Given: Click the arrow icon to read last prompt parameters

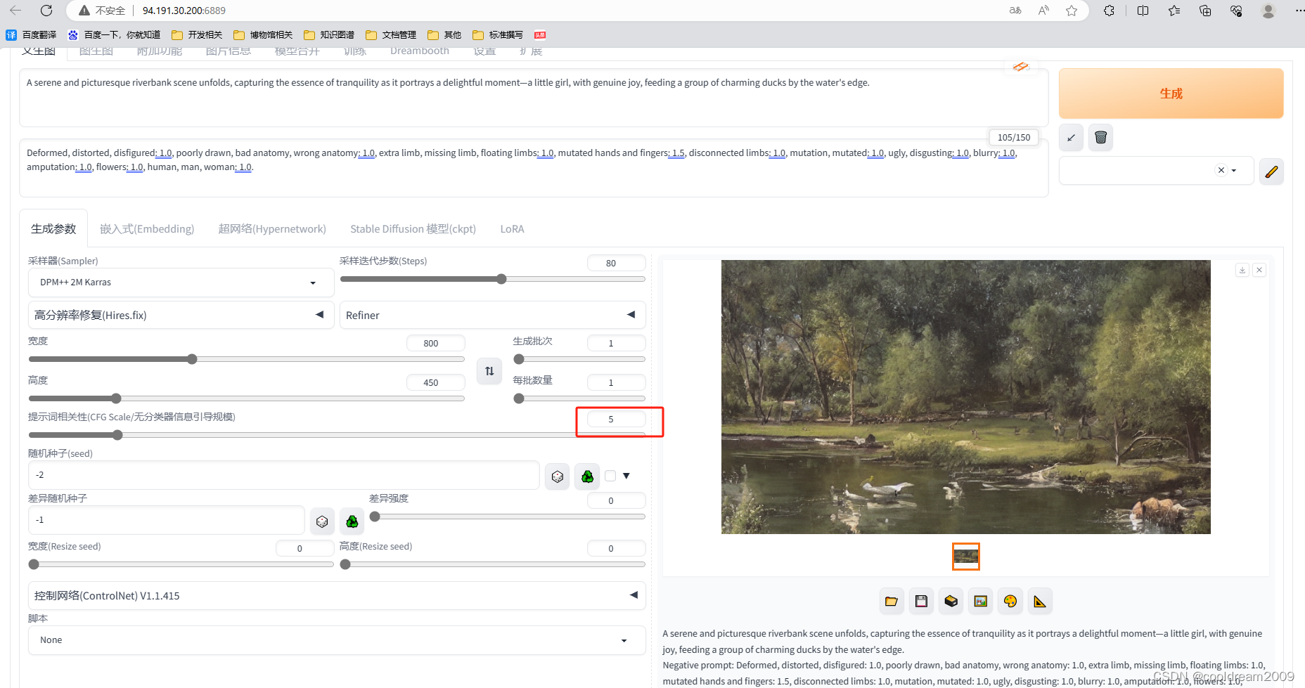Looking at the screenshot, I should 1071,137.
